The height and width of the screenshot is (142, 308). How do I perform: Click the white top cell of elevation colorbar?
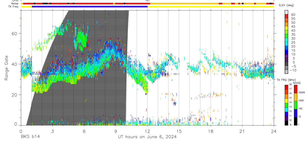286,12
